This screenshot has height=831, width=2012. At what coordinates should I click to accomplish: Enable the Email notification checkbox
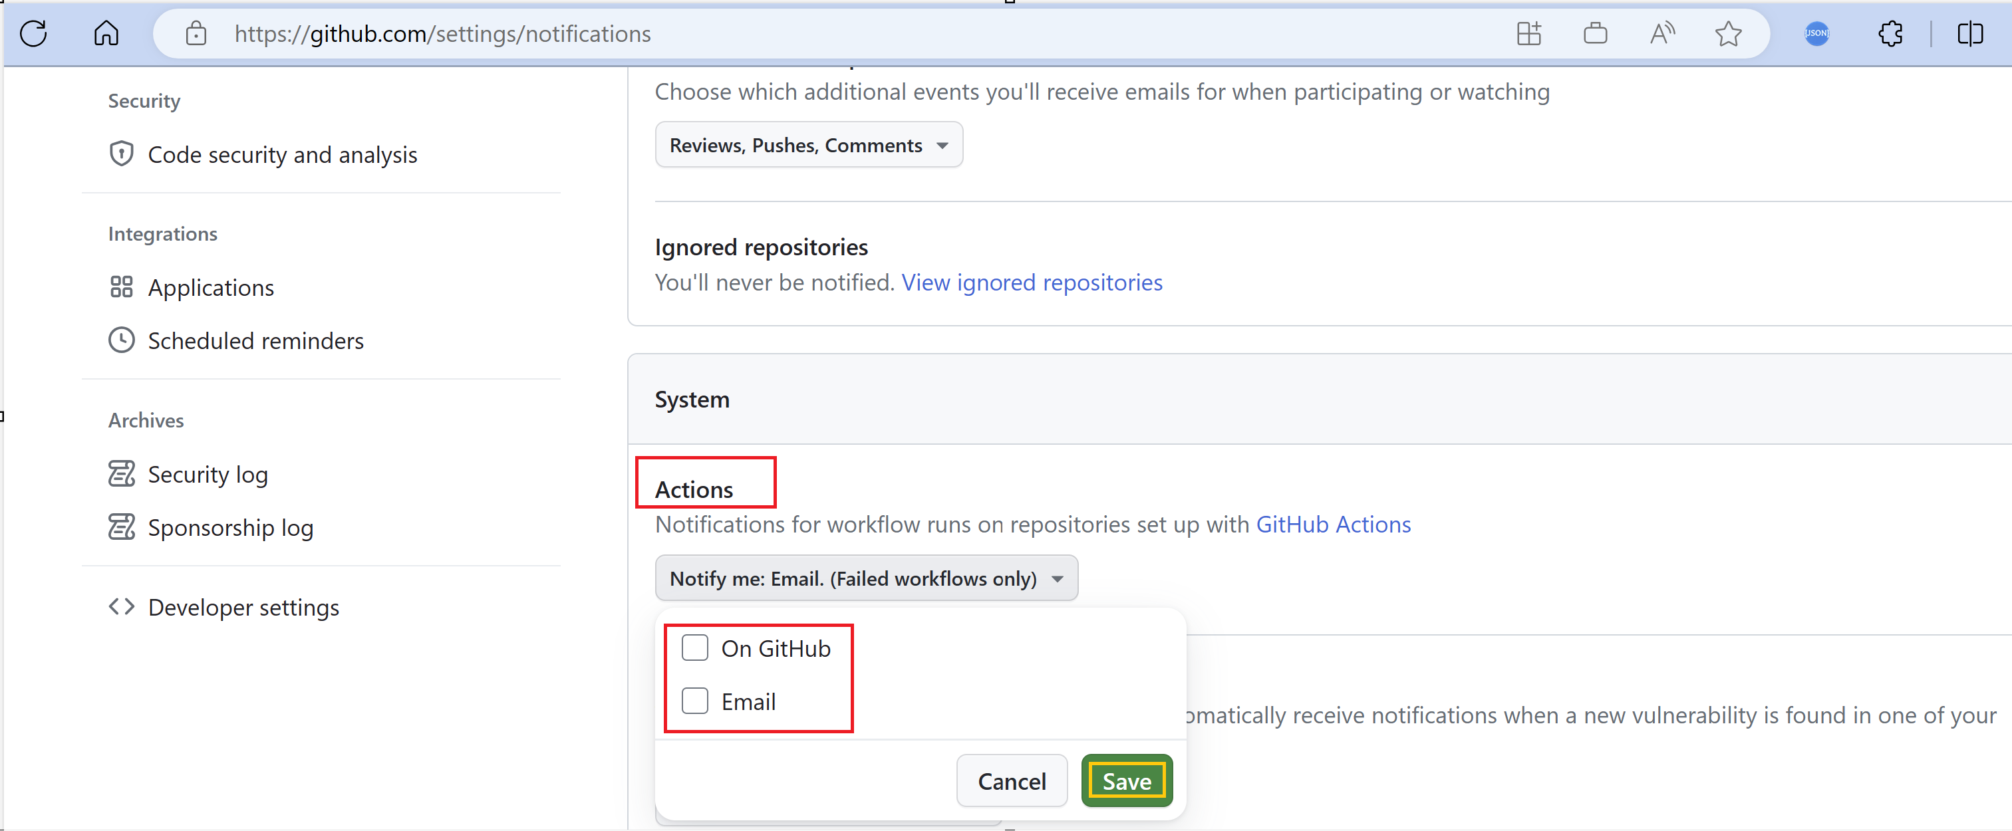click(x=694, y=701)
